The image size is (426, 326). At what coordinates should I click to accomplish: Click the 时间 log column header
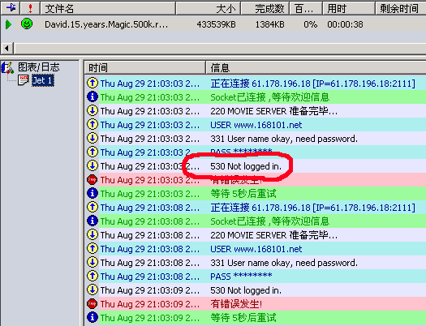click(x=144, y=67)
